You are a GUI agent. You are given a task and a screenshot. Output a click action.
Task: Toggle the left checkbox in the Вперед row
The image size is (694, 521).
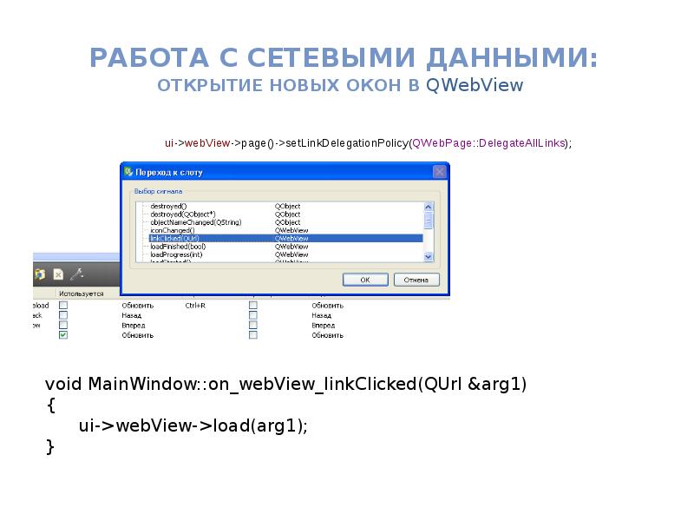pyautogui.click(x=63, y=325)
